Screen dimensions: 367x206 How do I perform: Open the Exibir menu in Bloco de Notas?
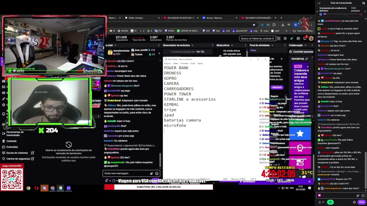click(x=193, y=64)
